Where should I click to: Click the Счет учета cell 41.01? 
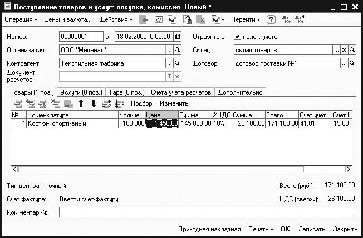[315, 123]
